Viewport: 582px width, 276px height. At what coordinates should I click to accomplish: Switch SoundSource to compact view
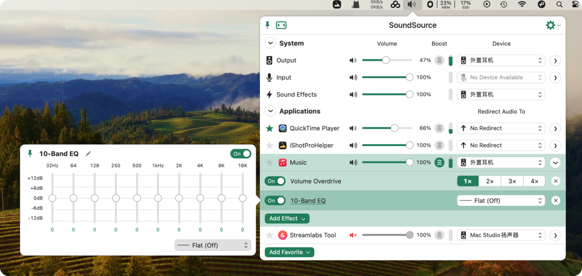281,25
